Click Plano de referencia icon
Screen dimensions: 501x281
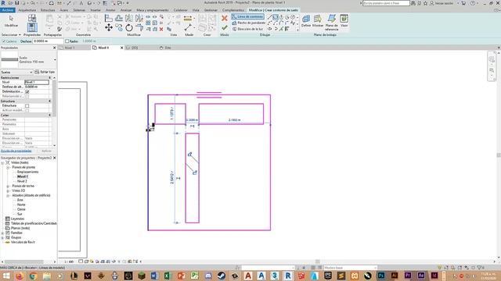pyautogui.click(x=332, y=23)
